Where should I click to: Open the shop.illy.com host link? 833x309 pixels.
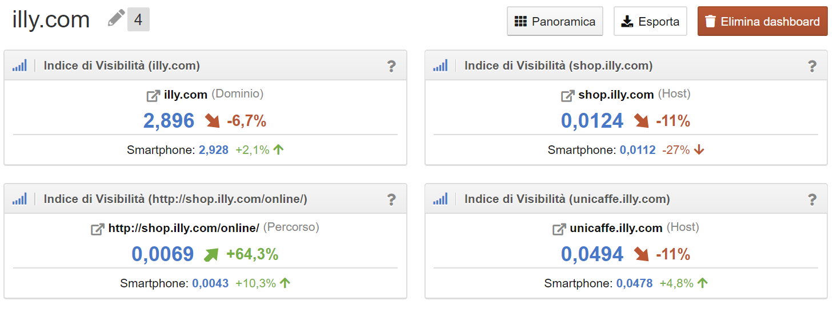(616, 95)
